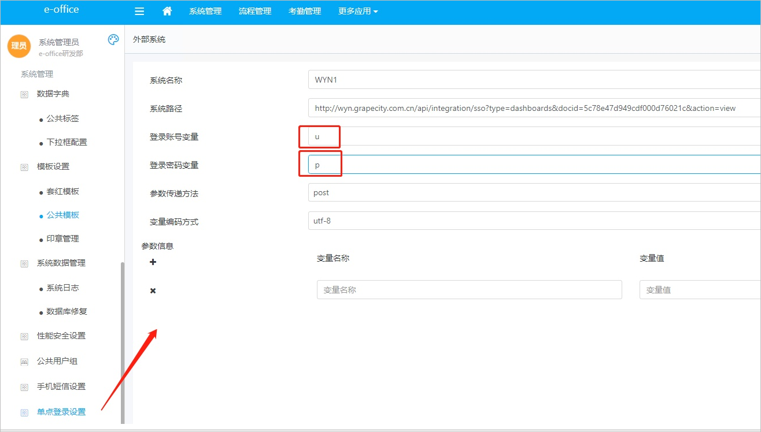
Task: Open the theme palette icon
Action: pos(113,40)
